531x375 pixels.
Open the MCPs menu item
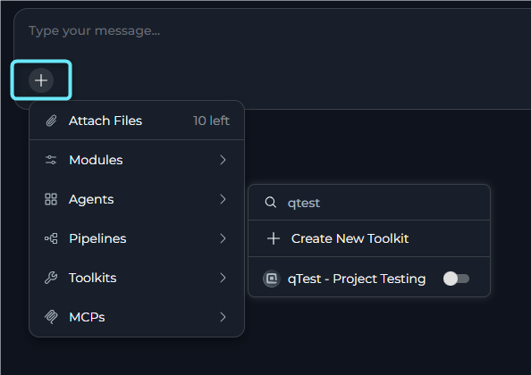click(x=137, y=317)
